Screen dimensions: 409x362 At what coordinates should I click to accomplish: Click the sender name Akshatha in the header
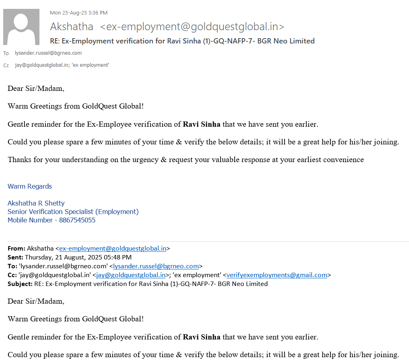click(72, 27)
